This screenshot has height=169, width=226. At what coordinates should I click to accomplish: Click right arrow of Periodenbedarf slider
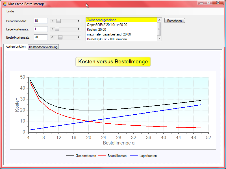coord(79,21)
